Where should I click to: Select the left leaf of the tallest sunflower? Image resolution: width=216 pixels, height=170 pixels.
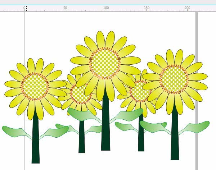pos(85,115)
